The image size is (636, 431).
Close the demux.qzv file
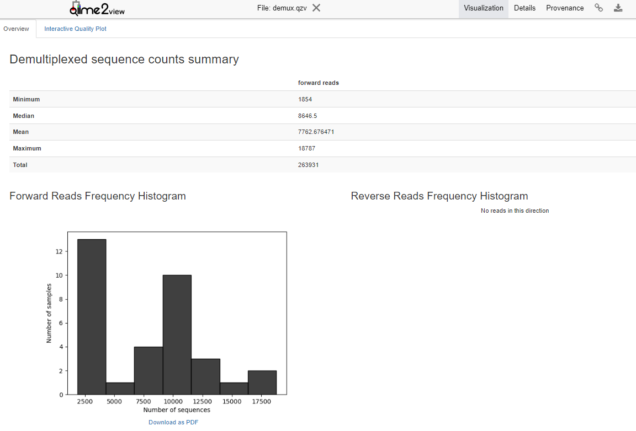[316, 8]
